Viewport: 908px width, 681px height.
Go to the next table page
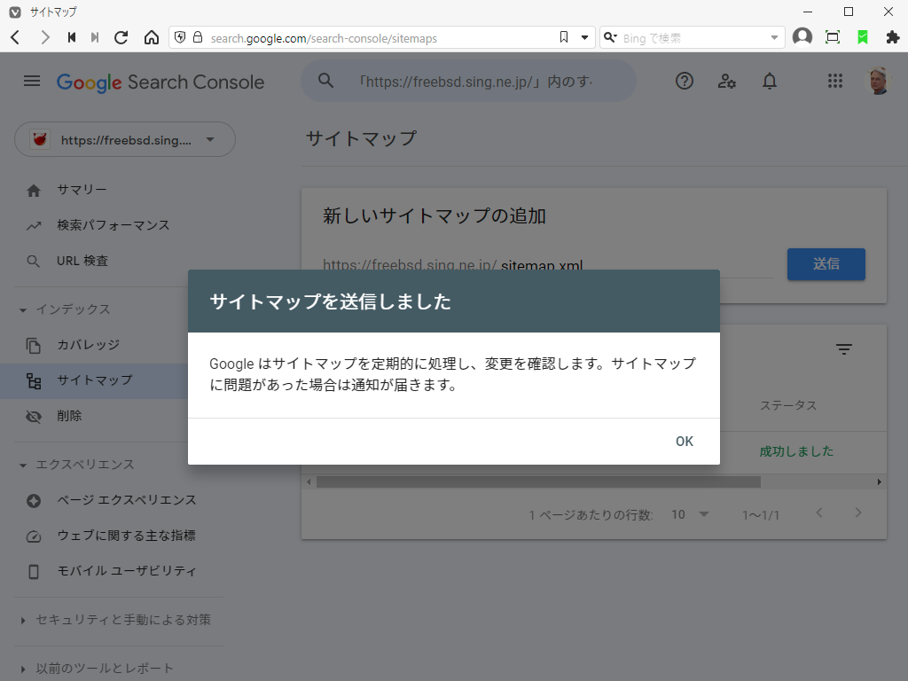tap(858, 513)
